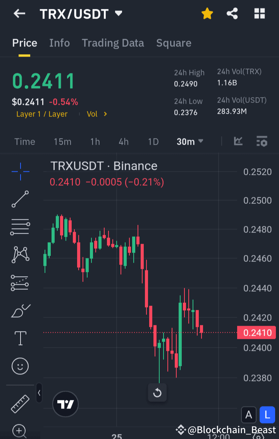Screen dimensions: 279x439
Task: Choose the horizontal lines drawing tool
Action: [x=20, y=227]
